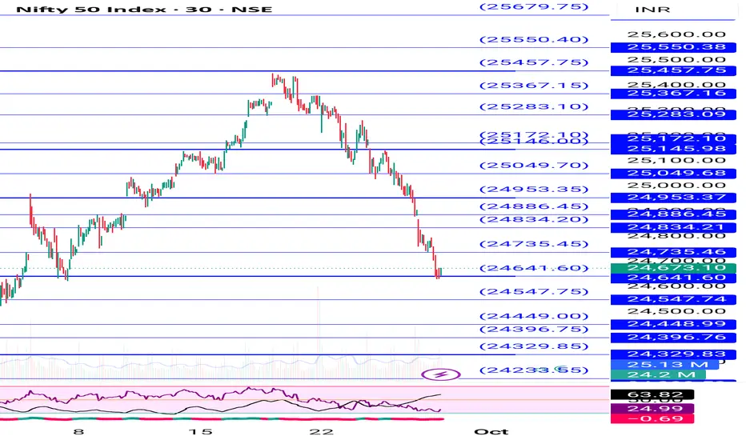Click the line label (25457.75)
Viewport: 746px width, 440px height.
pos(534,62)
